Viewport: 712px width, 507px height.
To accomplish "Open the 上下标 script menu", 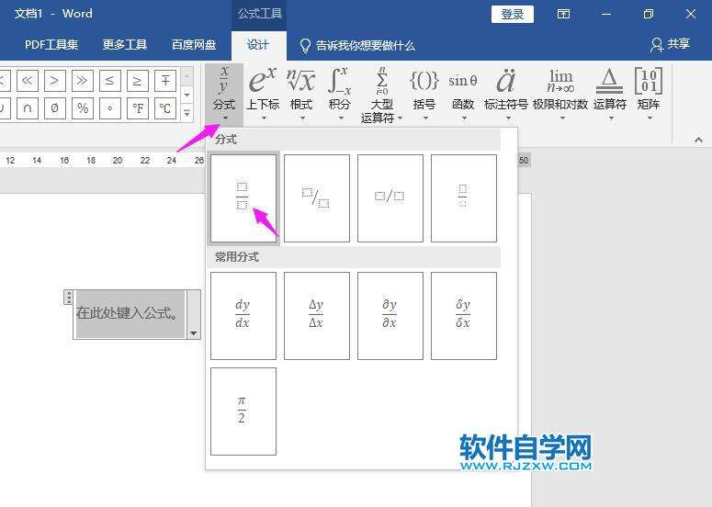I will tap(263, 95).
